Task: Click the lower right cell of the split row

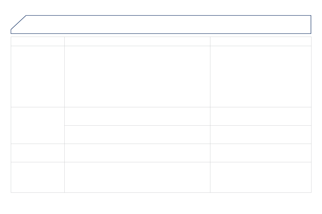Action: [x=261, y=134]
